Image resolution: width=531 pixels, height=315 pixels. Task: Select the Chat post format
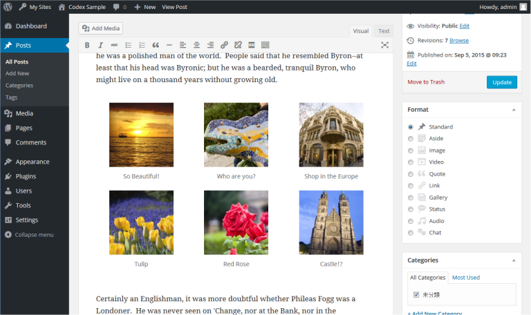pos(411,233)
